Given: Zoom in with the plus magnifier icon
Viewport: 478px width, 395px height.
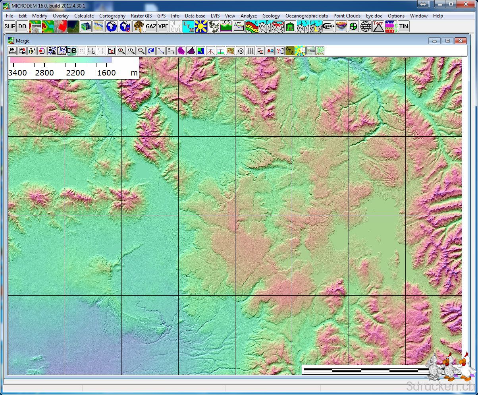Looking at the screenshot, I should pos(121,50).
